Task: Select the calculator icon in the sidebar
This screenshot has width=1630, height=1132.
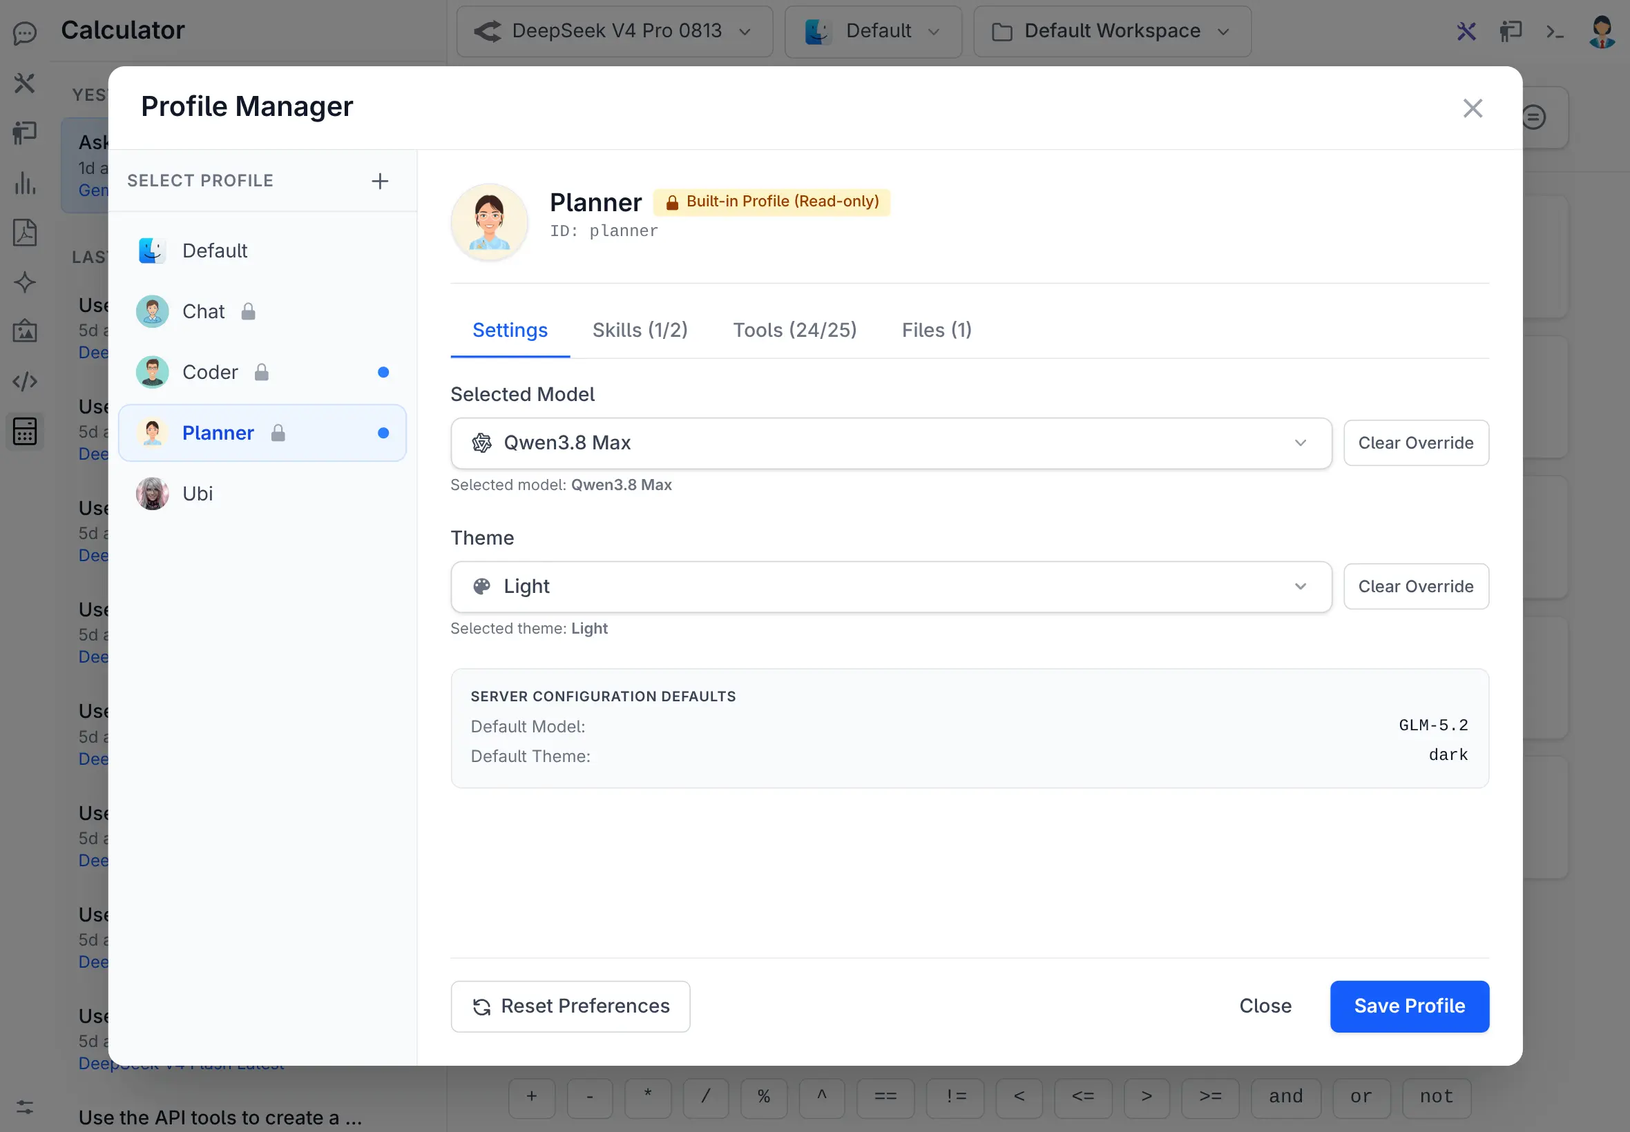Action: pos(25,431)
